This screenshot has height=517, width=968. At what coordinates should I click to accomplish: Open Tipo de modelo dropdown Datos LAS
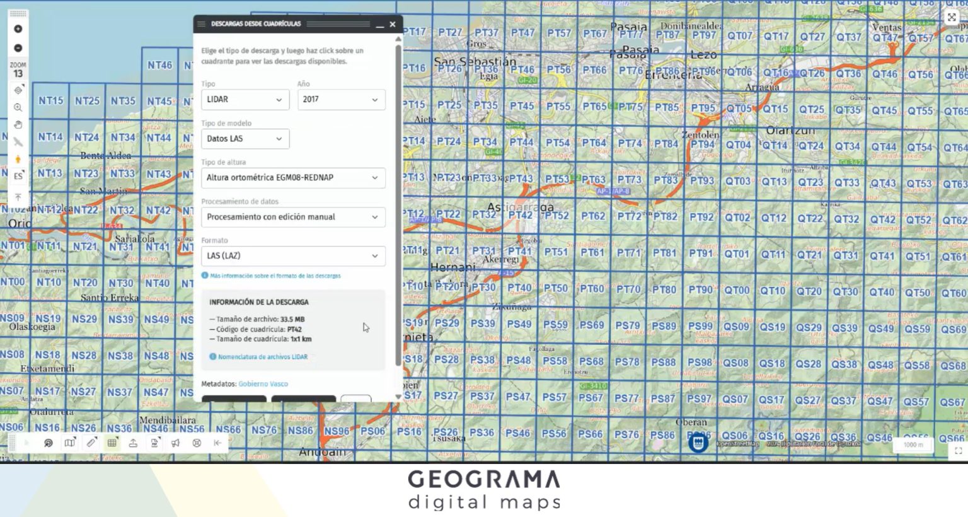(245, 139)
